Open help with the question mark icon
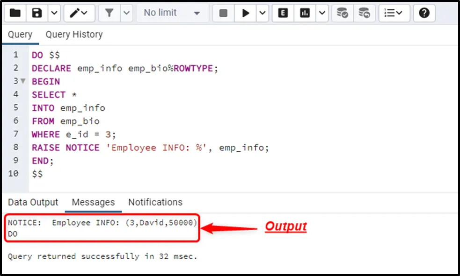The image size is (460, 276). [x=424, y=13]
